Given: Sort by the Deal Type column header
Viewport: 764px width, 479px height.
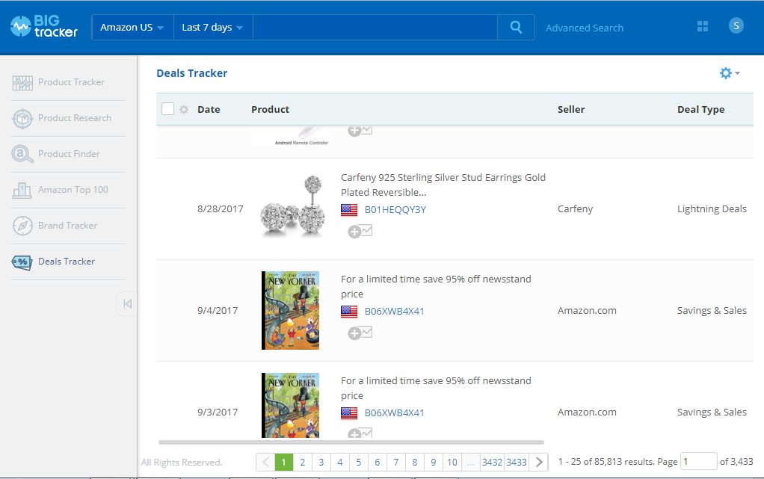Looking at the screenshot, I should [x=700, y=110].
